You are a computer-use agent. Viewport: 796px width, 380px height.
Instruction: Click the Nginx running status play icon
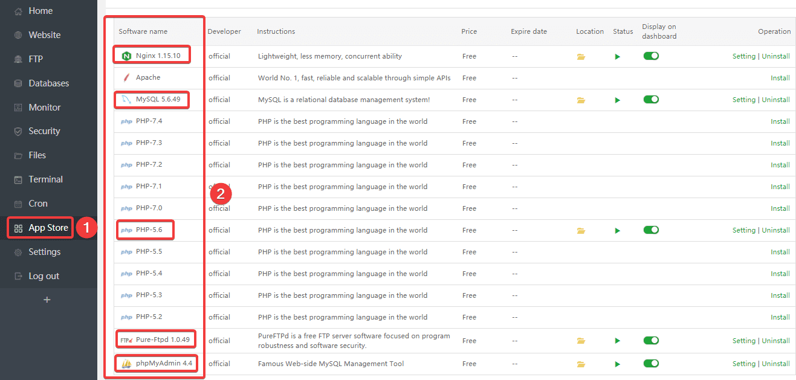pos(617,57)
